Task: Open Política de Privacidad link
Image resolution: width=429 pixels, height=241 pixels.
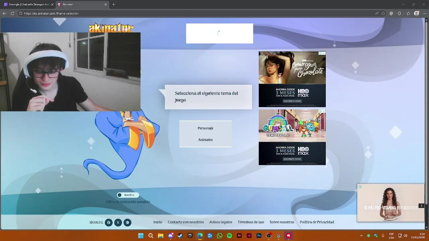Action: (x=317, y=222)
